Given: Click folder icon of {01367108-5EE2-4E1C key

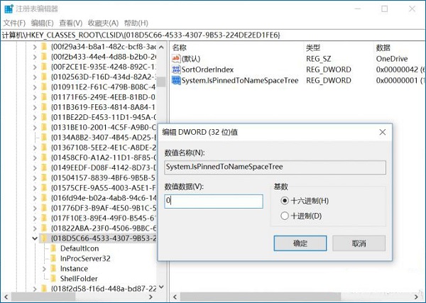Looking at the screenshot, I should pos(44,148).
